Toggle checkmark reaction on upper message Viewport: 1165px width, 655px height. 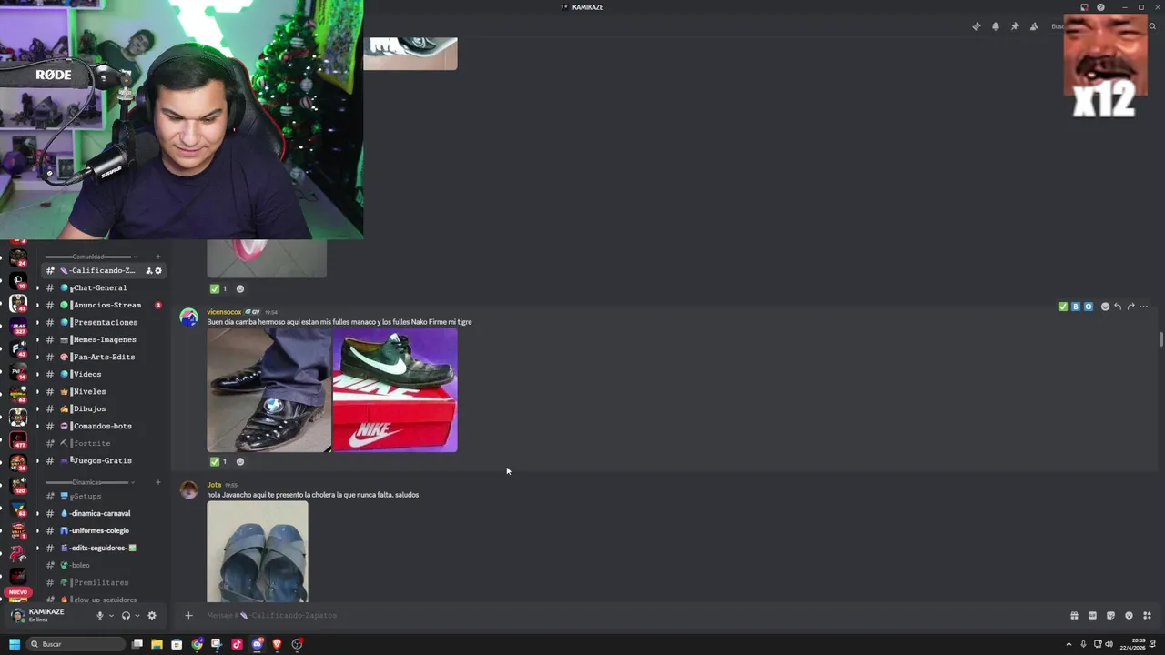pyautogui.click(x=219, y=288)
